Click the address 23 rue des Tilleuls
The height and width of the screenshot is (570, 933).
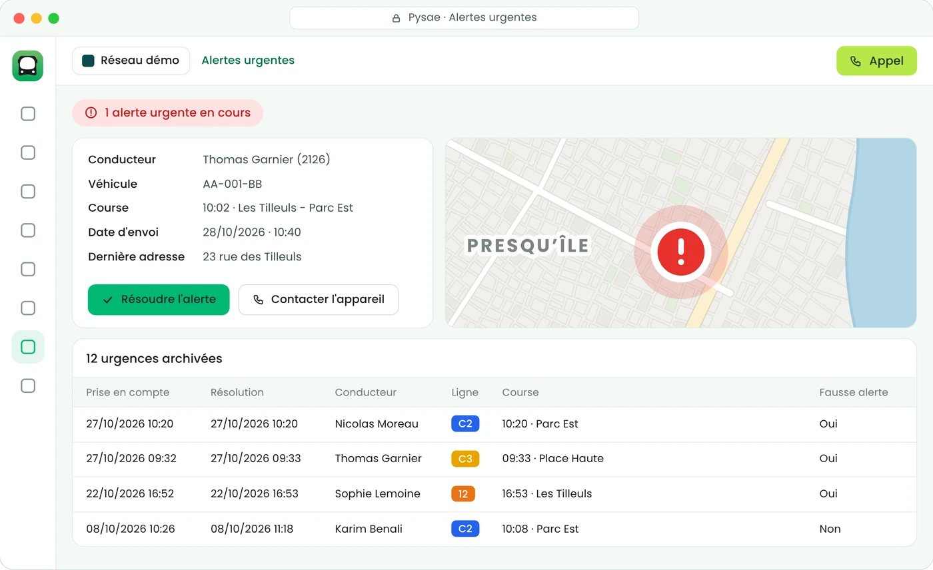tap(252, 257)
